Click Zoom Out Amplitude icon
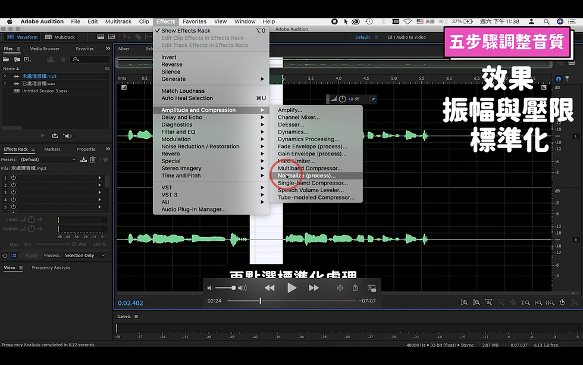This screenshot has width=583, height=365. (x=477, y=302)
